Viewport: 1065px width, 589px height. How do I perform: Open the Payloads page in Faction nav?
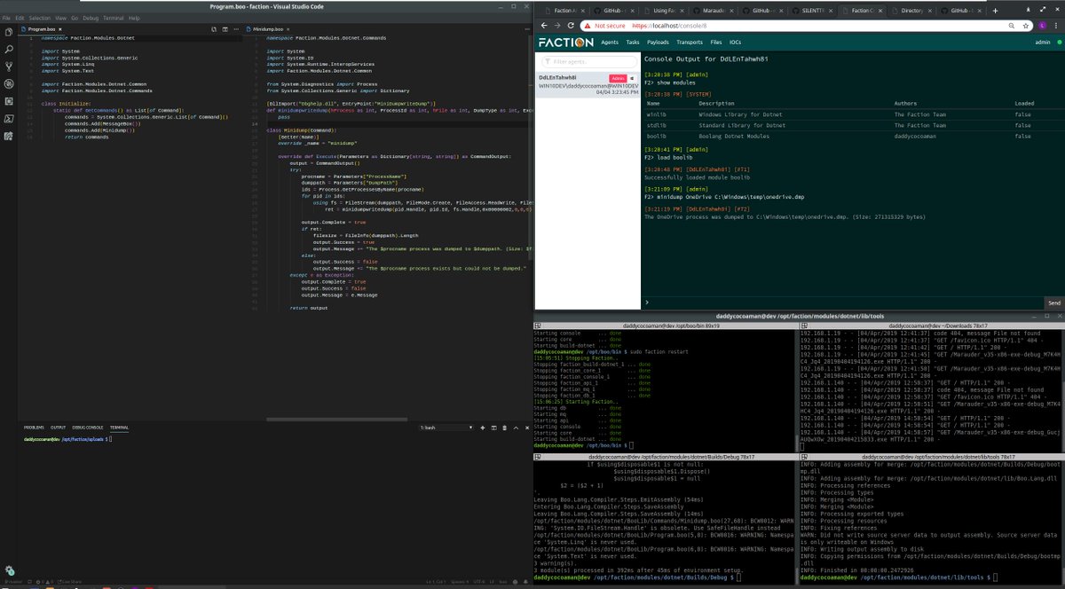[659, 42]
